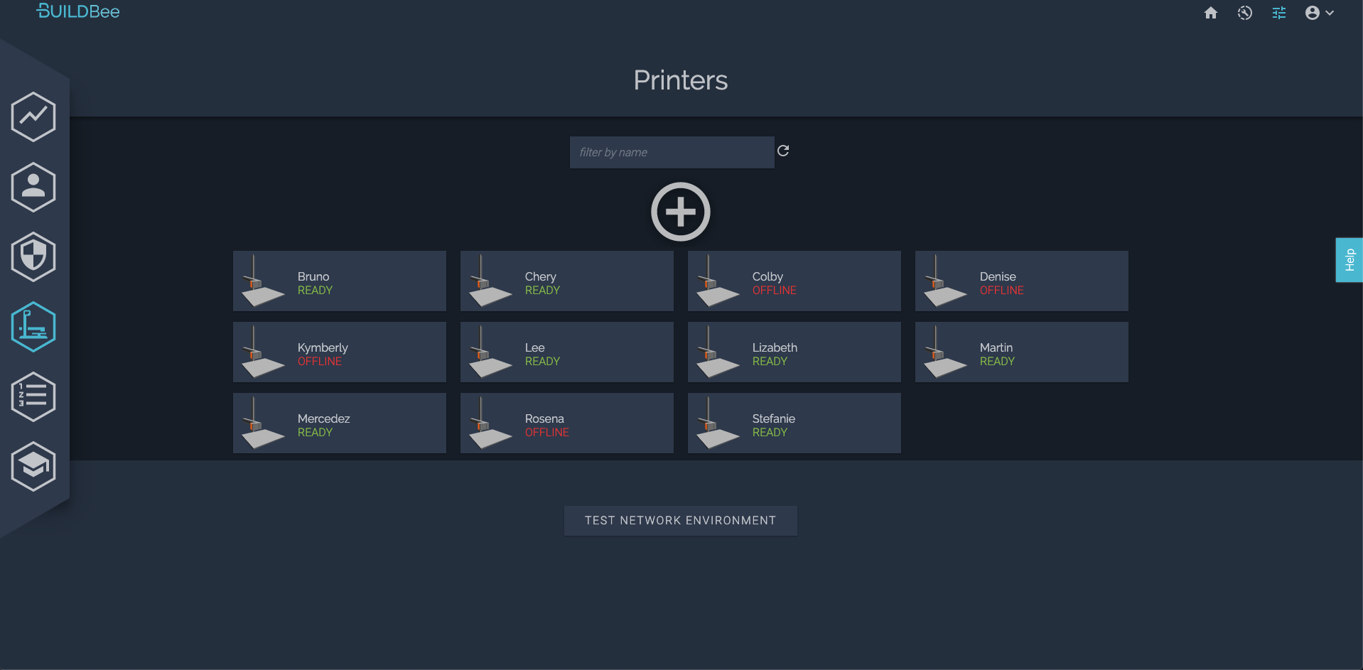1363x670 pixels.
Task: Open the Rosena printer card
Action: pyautogui.click(x=567, y=423)
